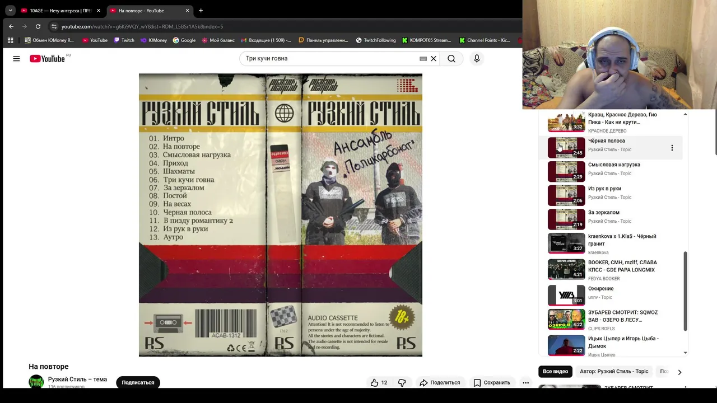Open the ЮMoney bookmark
The width and height of the screenshot is (717, 403).
point(153,40)
